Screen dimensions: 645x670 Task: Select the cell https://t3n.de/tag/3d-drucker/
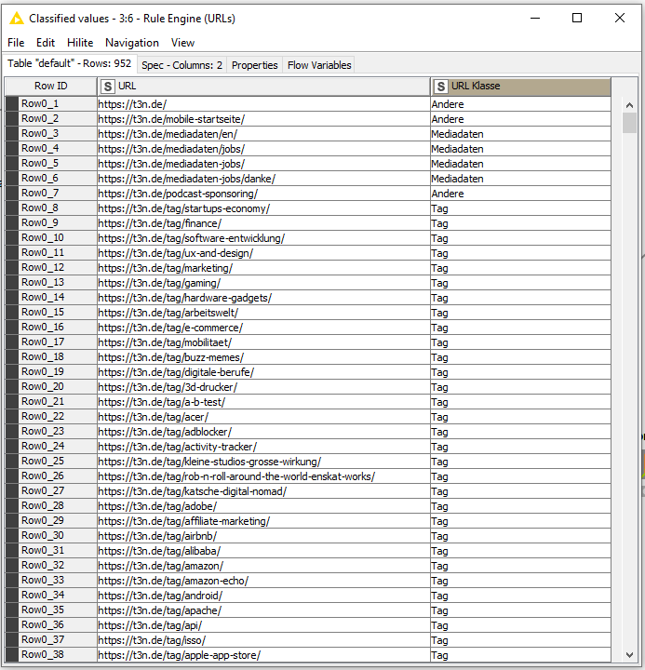pos(263,387)
